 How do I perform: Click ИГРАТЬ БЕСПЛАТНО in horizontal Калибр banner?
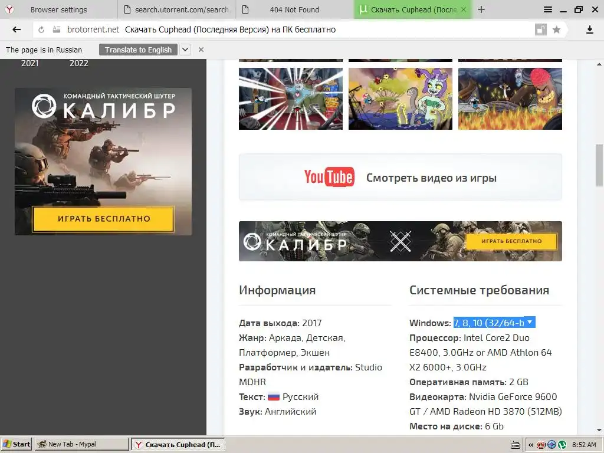[511, 241]
